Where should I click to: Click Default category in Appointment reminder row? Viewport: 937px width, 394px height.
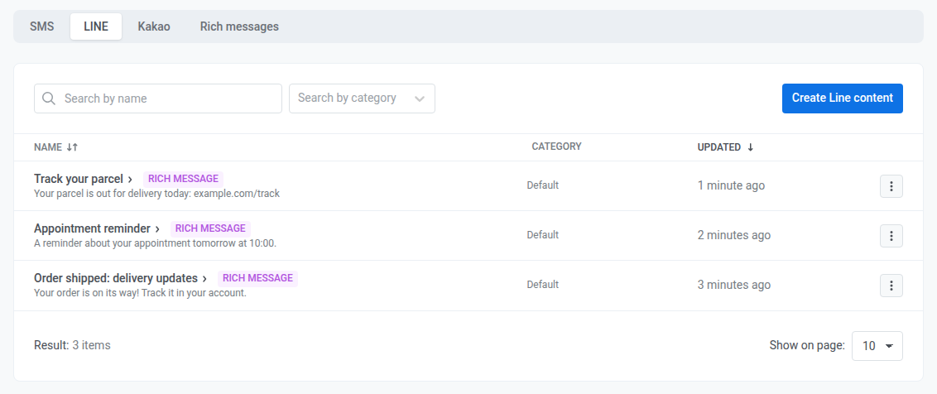543,235
